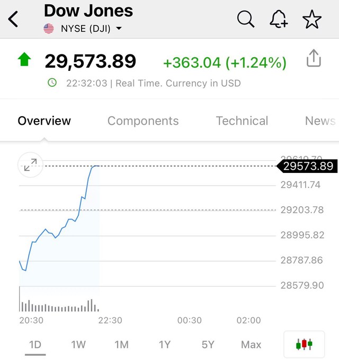Select the 1D chart range

[x=35, y=345]
